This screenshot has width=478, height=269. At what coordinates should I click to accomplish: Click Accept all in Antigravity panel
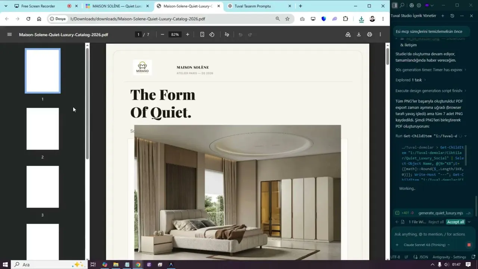[x=456, y=222]
